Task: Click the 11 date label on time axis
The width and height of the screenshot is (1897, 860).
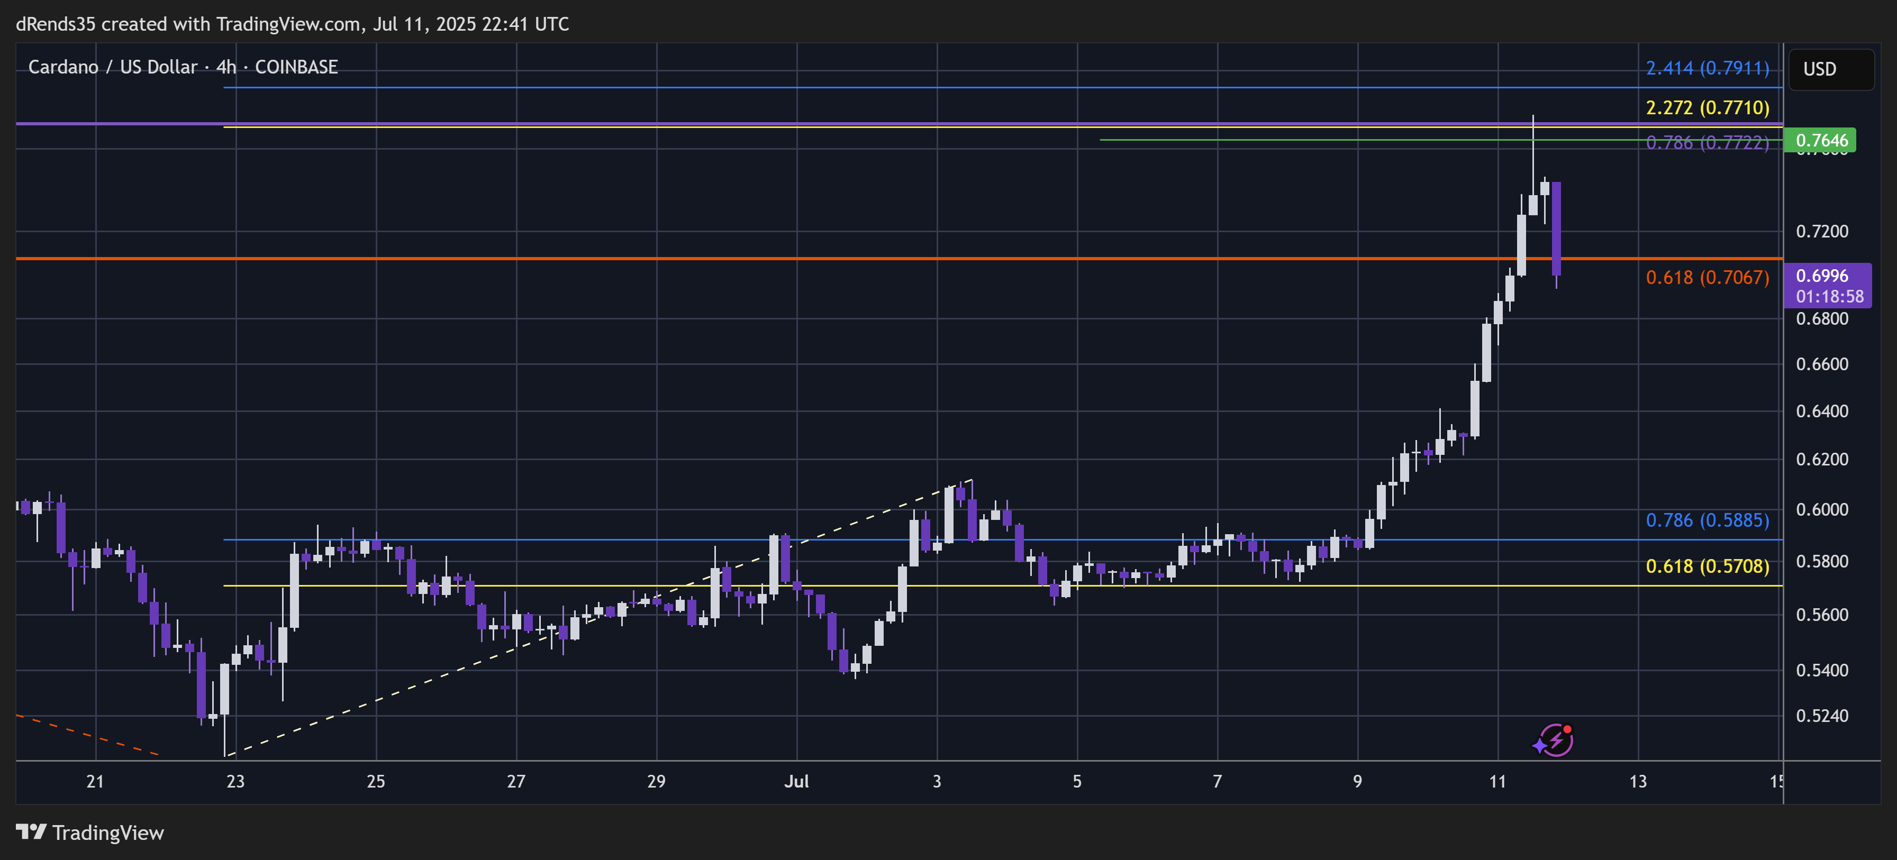Action: click(1497, 782)
